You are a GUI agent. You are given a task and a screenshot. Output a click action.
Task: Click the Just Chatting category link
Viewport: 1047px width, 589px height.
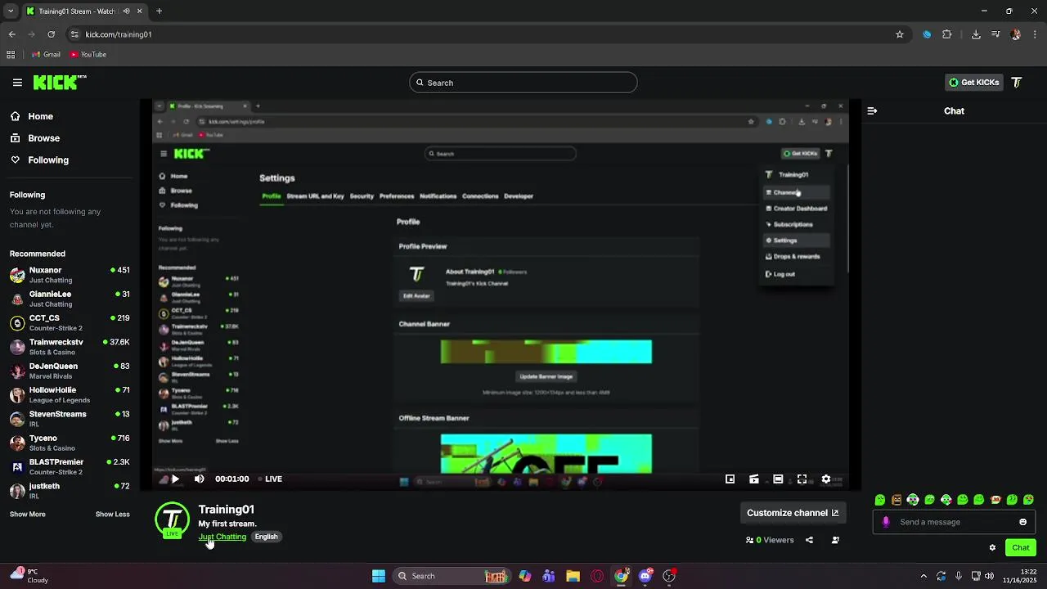click(222, 537)
